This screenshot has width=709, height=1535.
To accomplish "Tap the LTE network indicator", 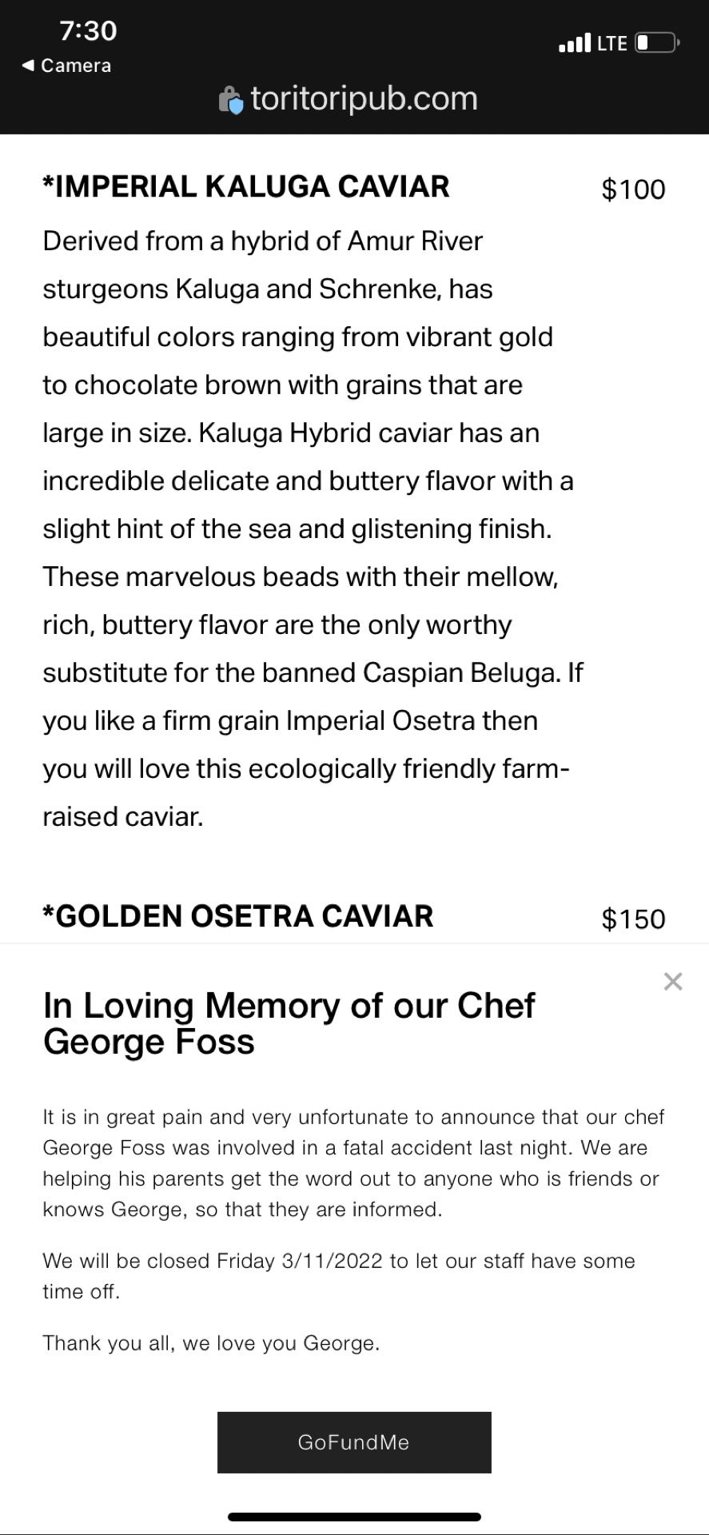I will click(x=611, y=42).
